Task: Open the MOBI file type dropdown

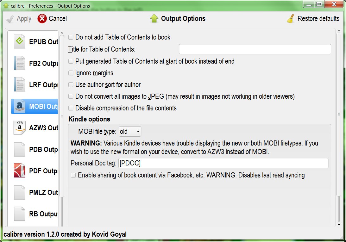Action: click(x=130, y=132)
